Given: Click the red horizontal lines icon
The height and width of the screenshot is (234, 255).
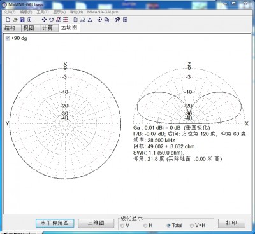Looking at the screenshot, I should click(66, 20).
